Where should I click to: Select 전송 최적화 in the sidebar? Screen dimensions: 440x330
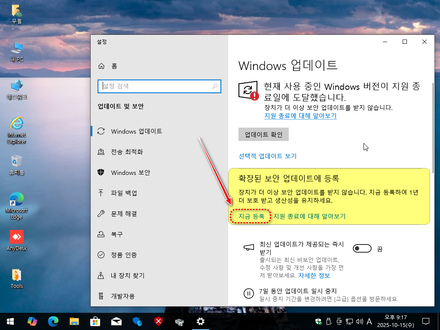(x=159, y=152)
